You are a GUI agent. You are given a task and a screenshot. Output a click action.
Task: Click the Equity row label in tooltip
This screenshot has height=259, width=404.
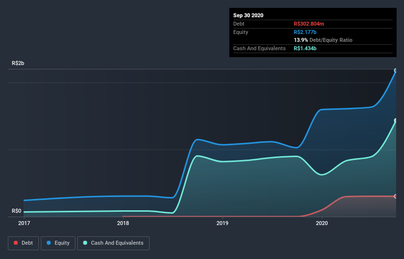(241, 32)
